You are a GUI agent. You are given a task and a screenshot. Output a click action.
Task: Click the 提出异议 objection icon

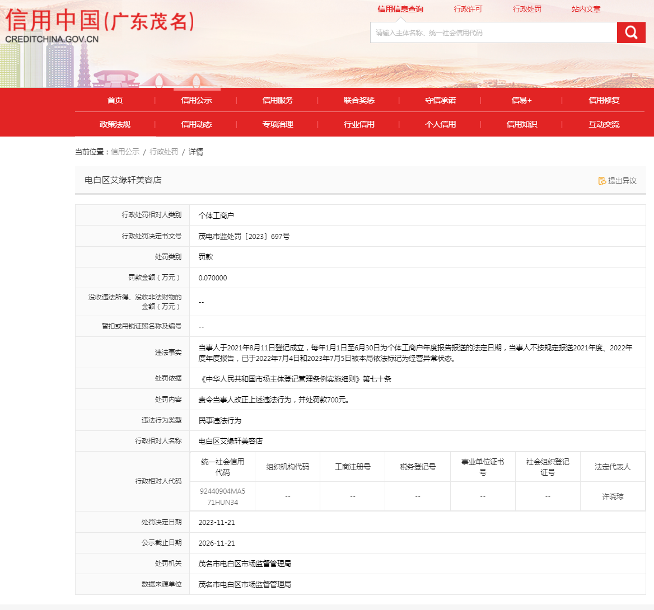(x=602, y=181)
